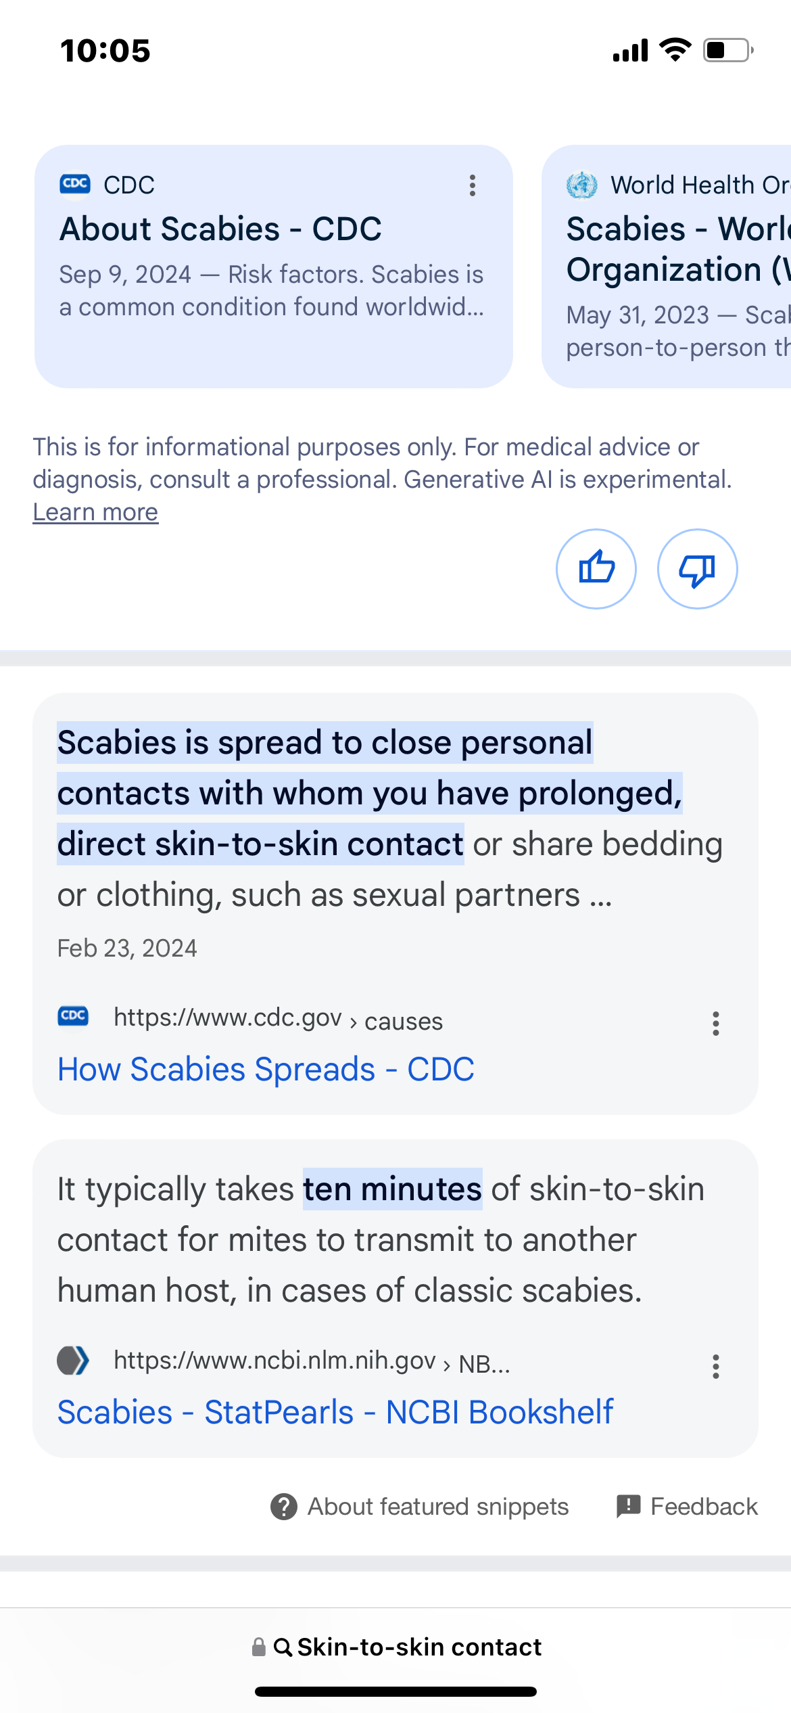Tap the thumbs down feedback icon
Screen dimensions: 791x1713
pos(697,568)
